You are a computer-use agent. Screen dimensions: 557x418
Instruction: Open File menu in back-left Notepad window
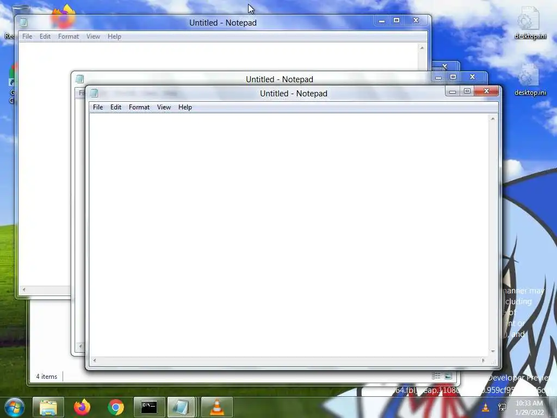pyautogui.click(x=27, y=36)
